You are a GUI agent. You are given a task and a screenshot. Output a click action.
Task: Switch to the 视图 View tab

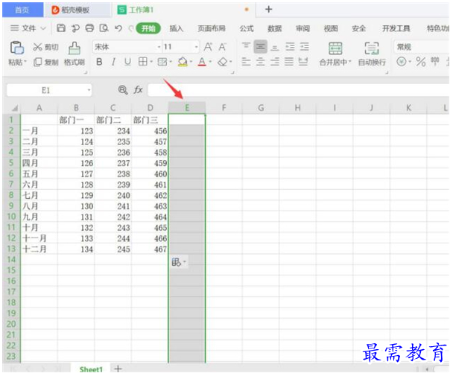coord(331,28)
